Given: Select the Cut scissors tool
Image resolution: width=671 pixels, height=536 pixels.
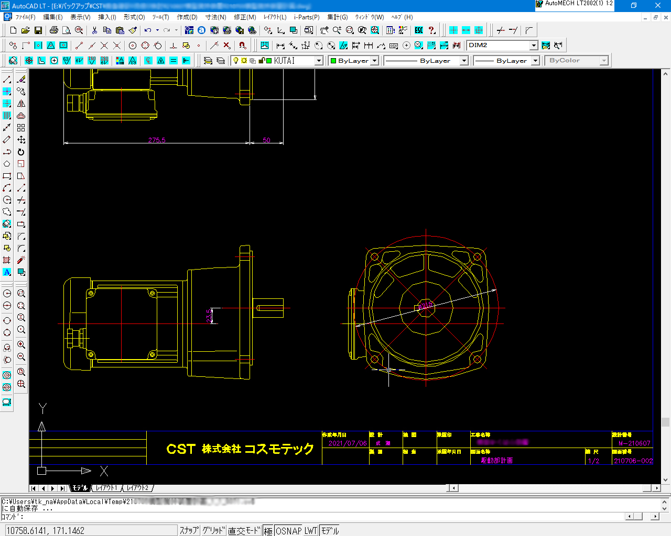Looking at the screenshot, I should tap(94, 30).
